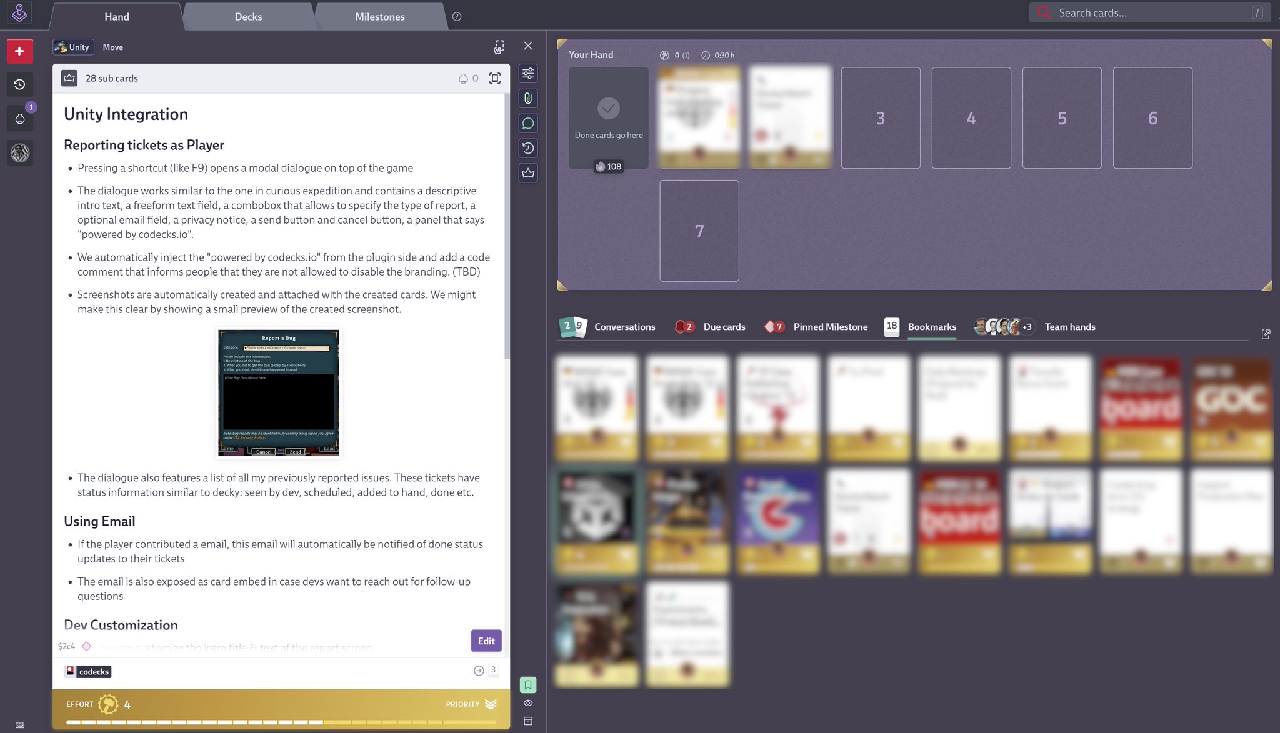1280x733 pixels.
Task: Open the conversation bubble icon on the card
Action: 528,123
